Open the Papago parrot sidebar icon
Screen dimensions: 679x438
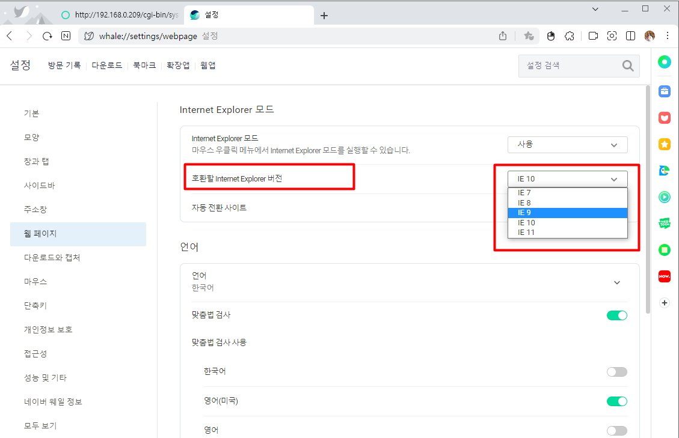665,171
